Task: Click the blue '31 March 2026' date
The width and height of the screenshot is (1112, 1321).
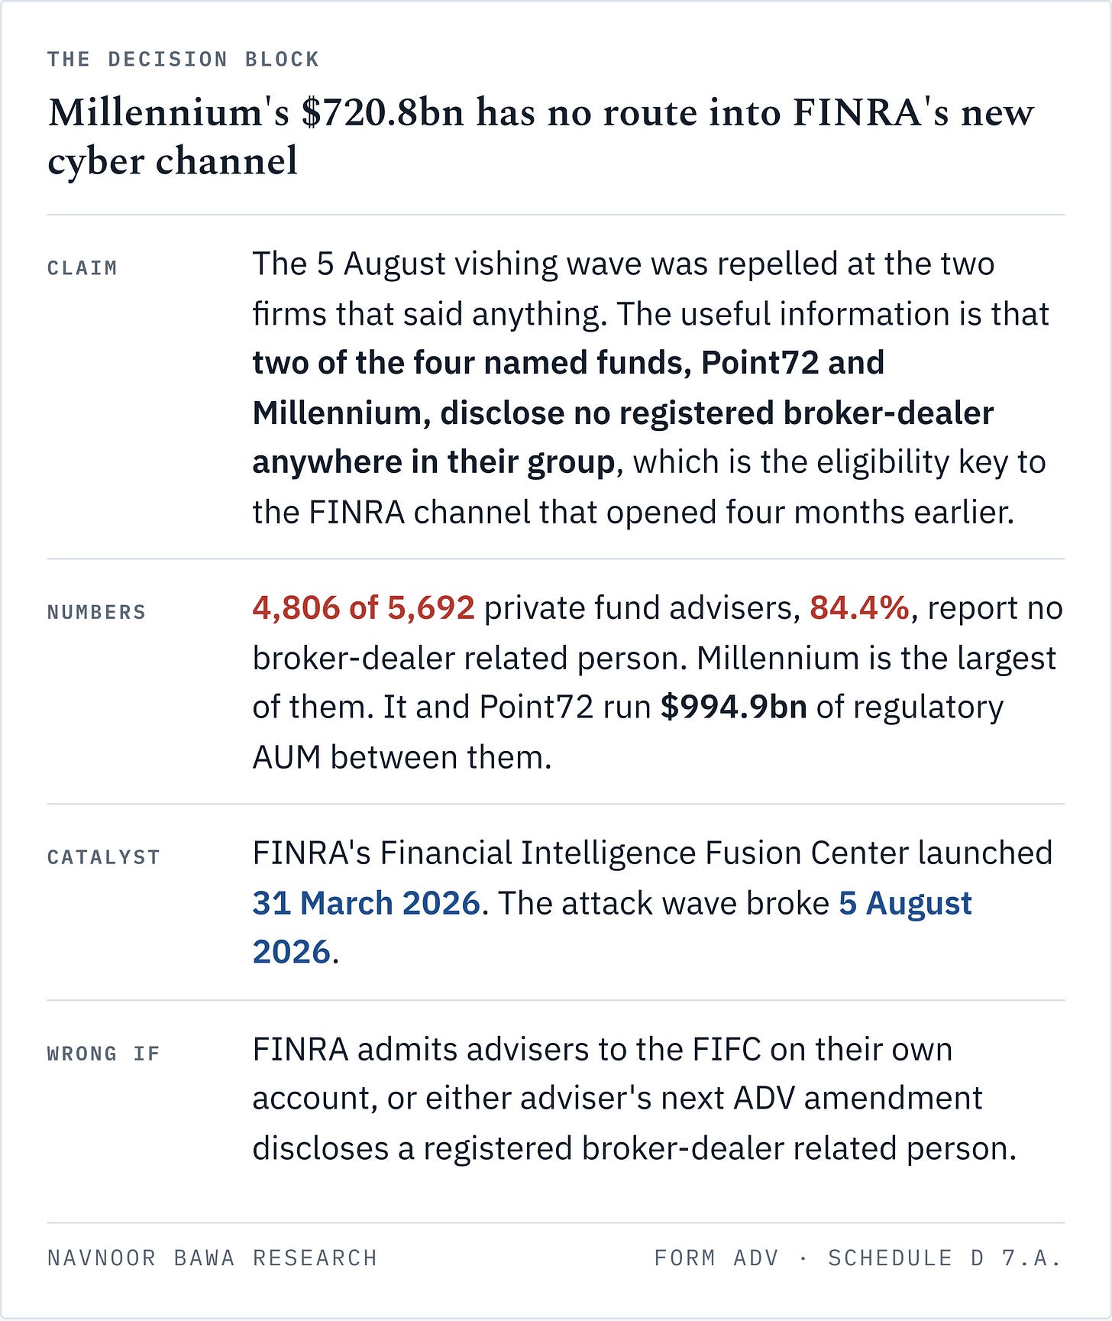Action: (x=367, y=903)
